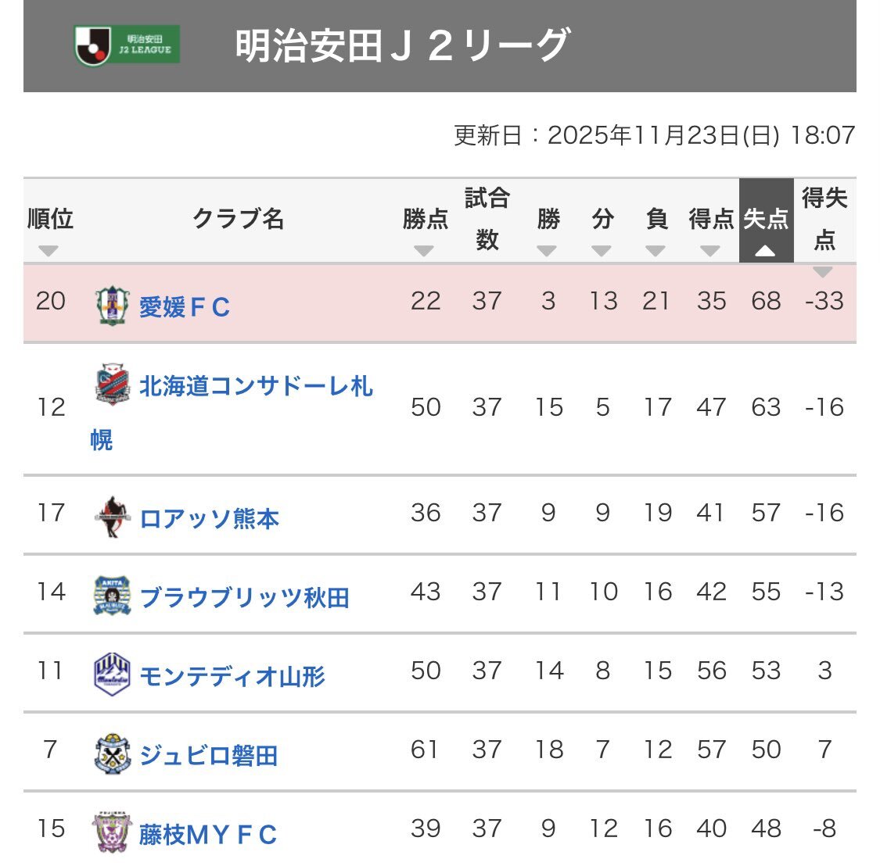Viewport: 880px width, 866px height.
Task: Click the Hokkaido Consadole Sapporo crest
Action: pos(111,385)
